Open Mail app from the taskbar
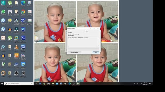Image resolution: width=165 pixels, height=92 pixels. [x=57, y=84]
